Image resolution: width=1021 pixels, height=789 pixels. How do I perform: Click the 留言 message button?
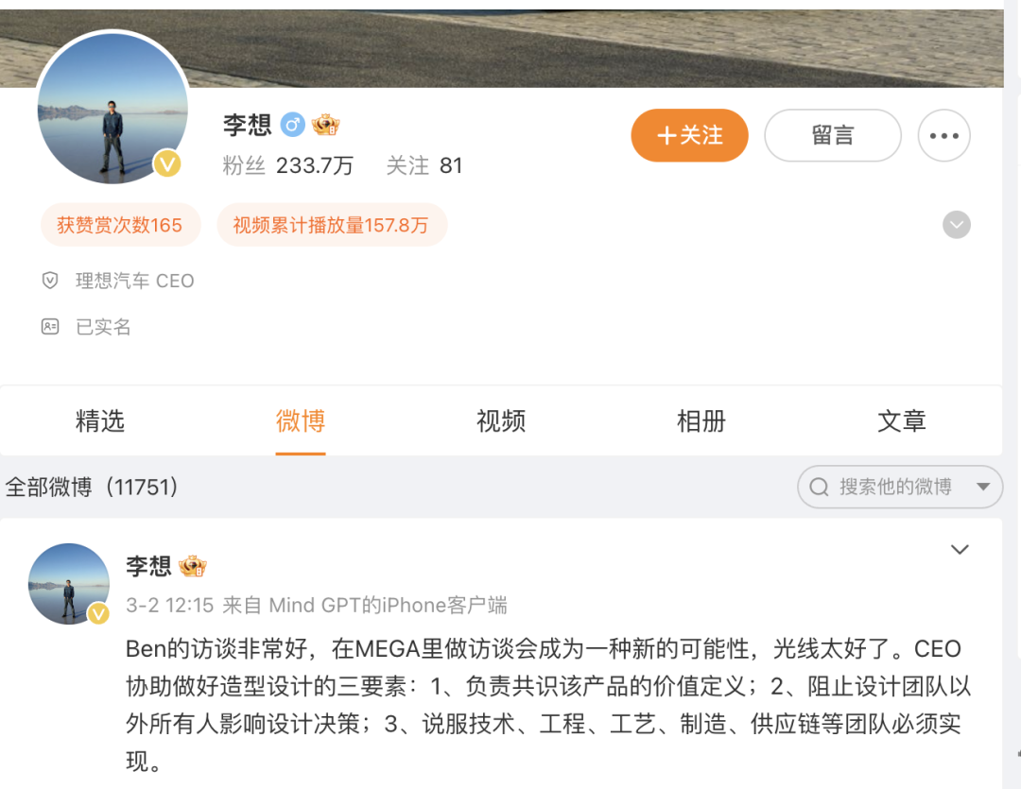point(833,135)
